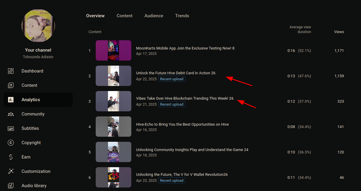The height and width of the screenshot is (191, 361).
Task: Open the Dashboard sidebar icon
Action: pos(11,71)
